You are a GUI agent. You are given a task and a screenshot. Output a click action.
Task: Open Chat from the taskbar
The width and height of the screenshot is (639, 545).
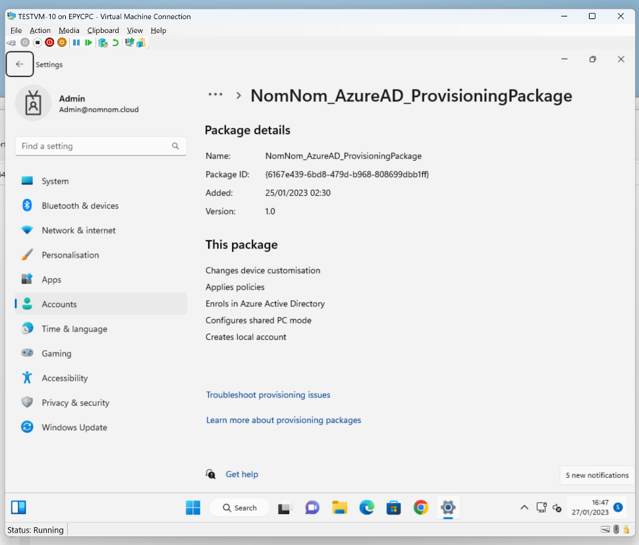pyautogui.click(x=312, y=507)
